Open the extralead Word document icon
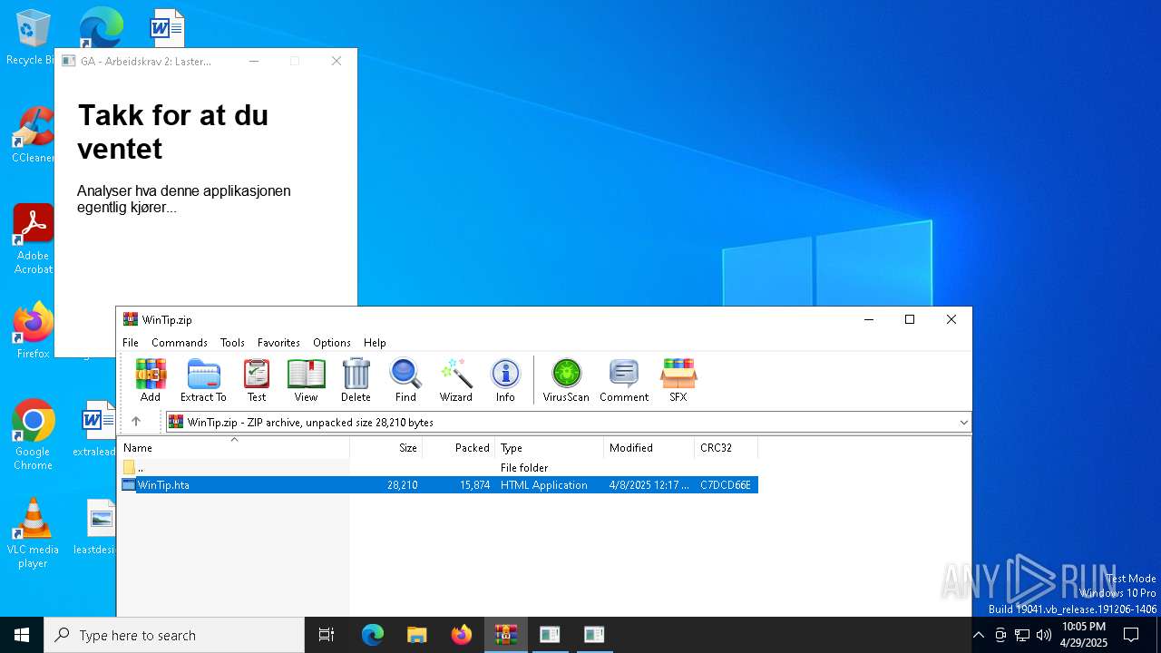Viewport: 1161px width, 653px height. (x=94, y=428)
